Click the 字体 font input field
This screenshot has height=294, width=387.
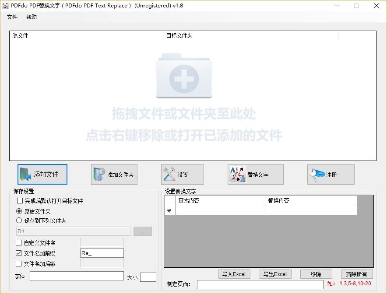(x=77, y=276)
